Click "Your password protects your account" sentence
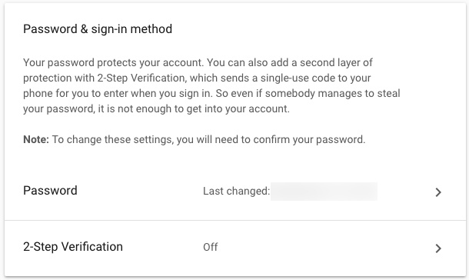 tap(113, 62)
